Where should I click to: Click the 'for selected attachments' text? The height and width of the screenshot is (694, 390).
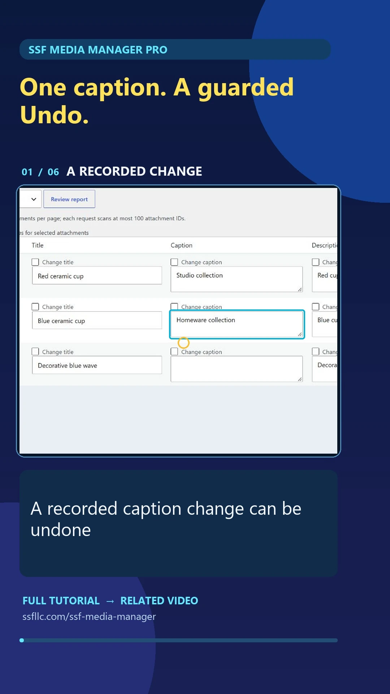[57, 233]
